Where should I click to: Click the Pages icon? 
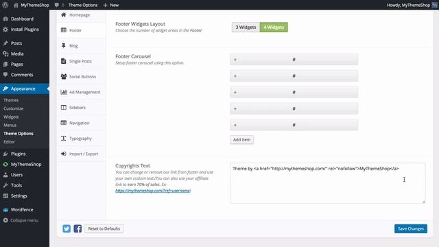(x=5, y=64)
